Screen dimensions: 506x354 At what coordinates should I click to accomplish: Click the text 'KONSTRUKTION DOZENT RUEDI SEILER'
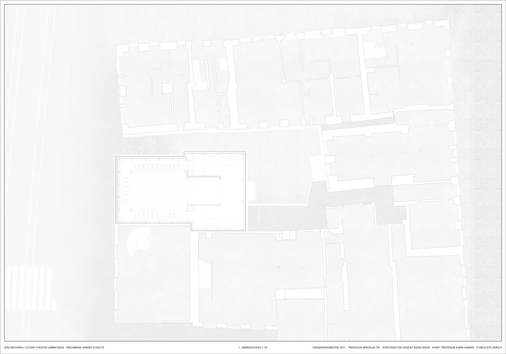[x=406, y=348]
